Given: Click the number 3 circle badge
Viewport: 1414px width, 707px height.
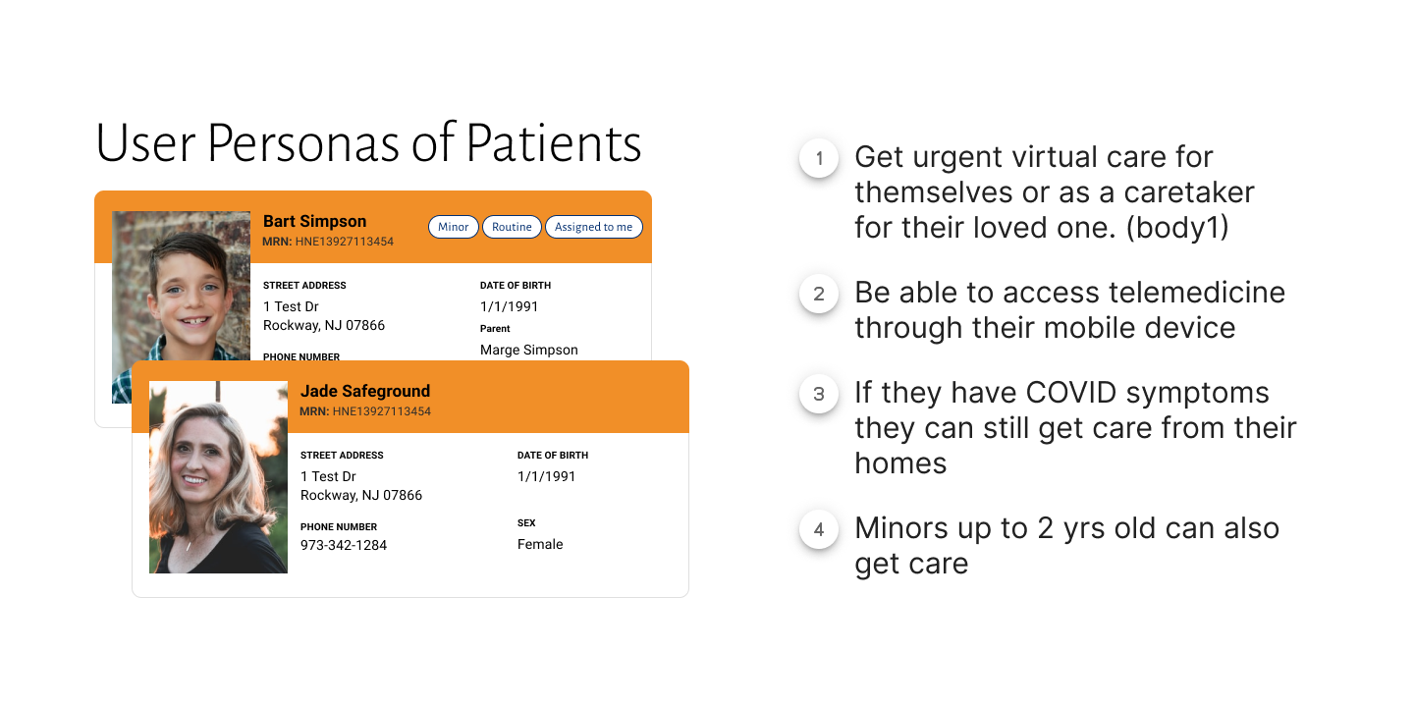Looking at the screenshot, I should tap(819, 394).
